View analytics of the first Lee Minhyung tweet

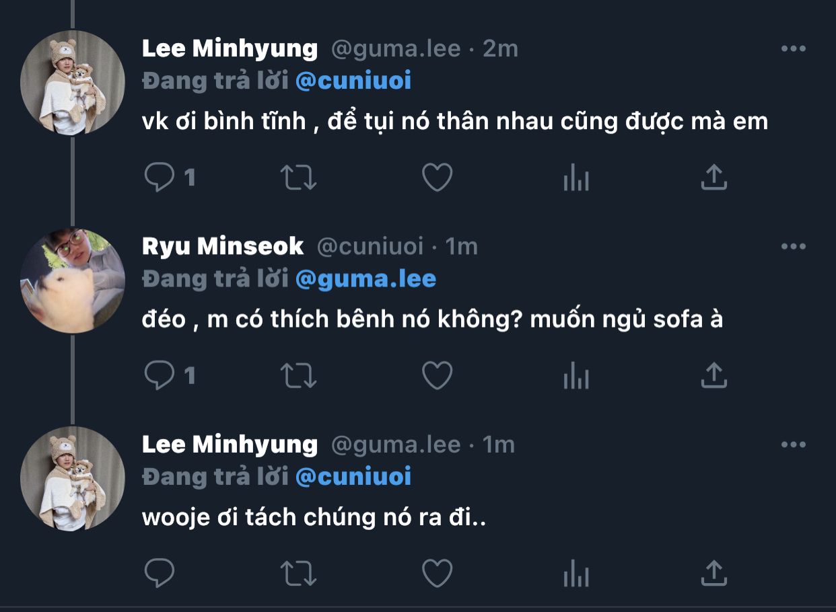click(576, 179)
